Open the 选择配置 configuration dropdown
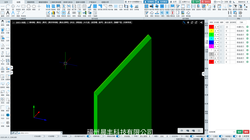The image size is (250, 140). click(x=225, y=132)
